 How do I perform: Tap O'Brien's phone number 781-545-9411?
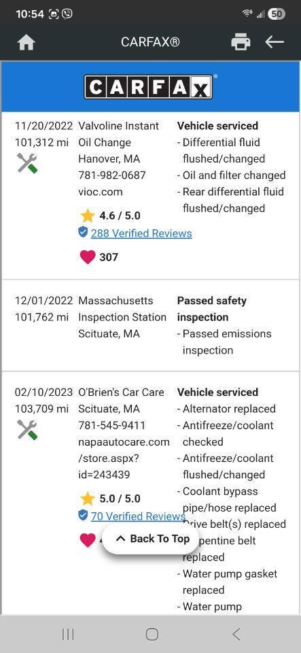pyautogui.click(x=112, y=425)
